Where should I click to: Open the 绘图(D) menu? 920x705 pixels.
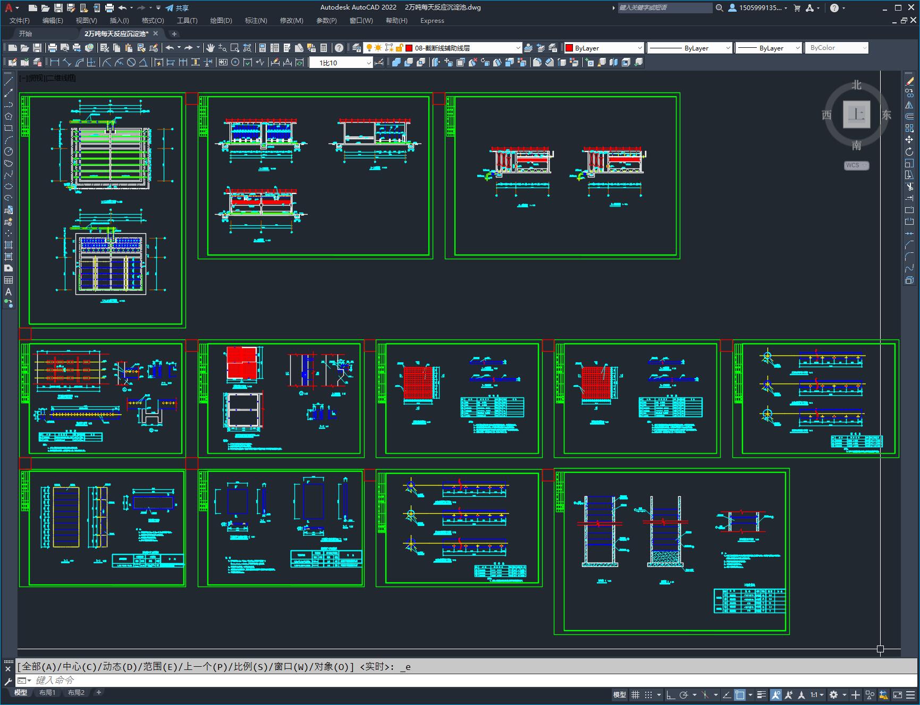click(221, 21)
